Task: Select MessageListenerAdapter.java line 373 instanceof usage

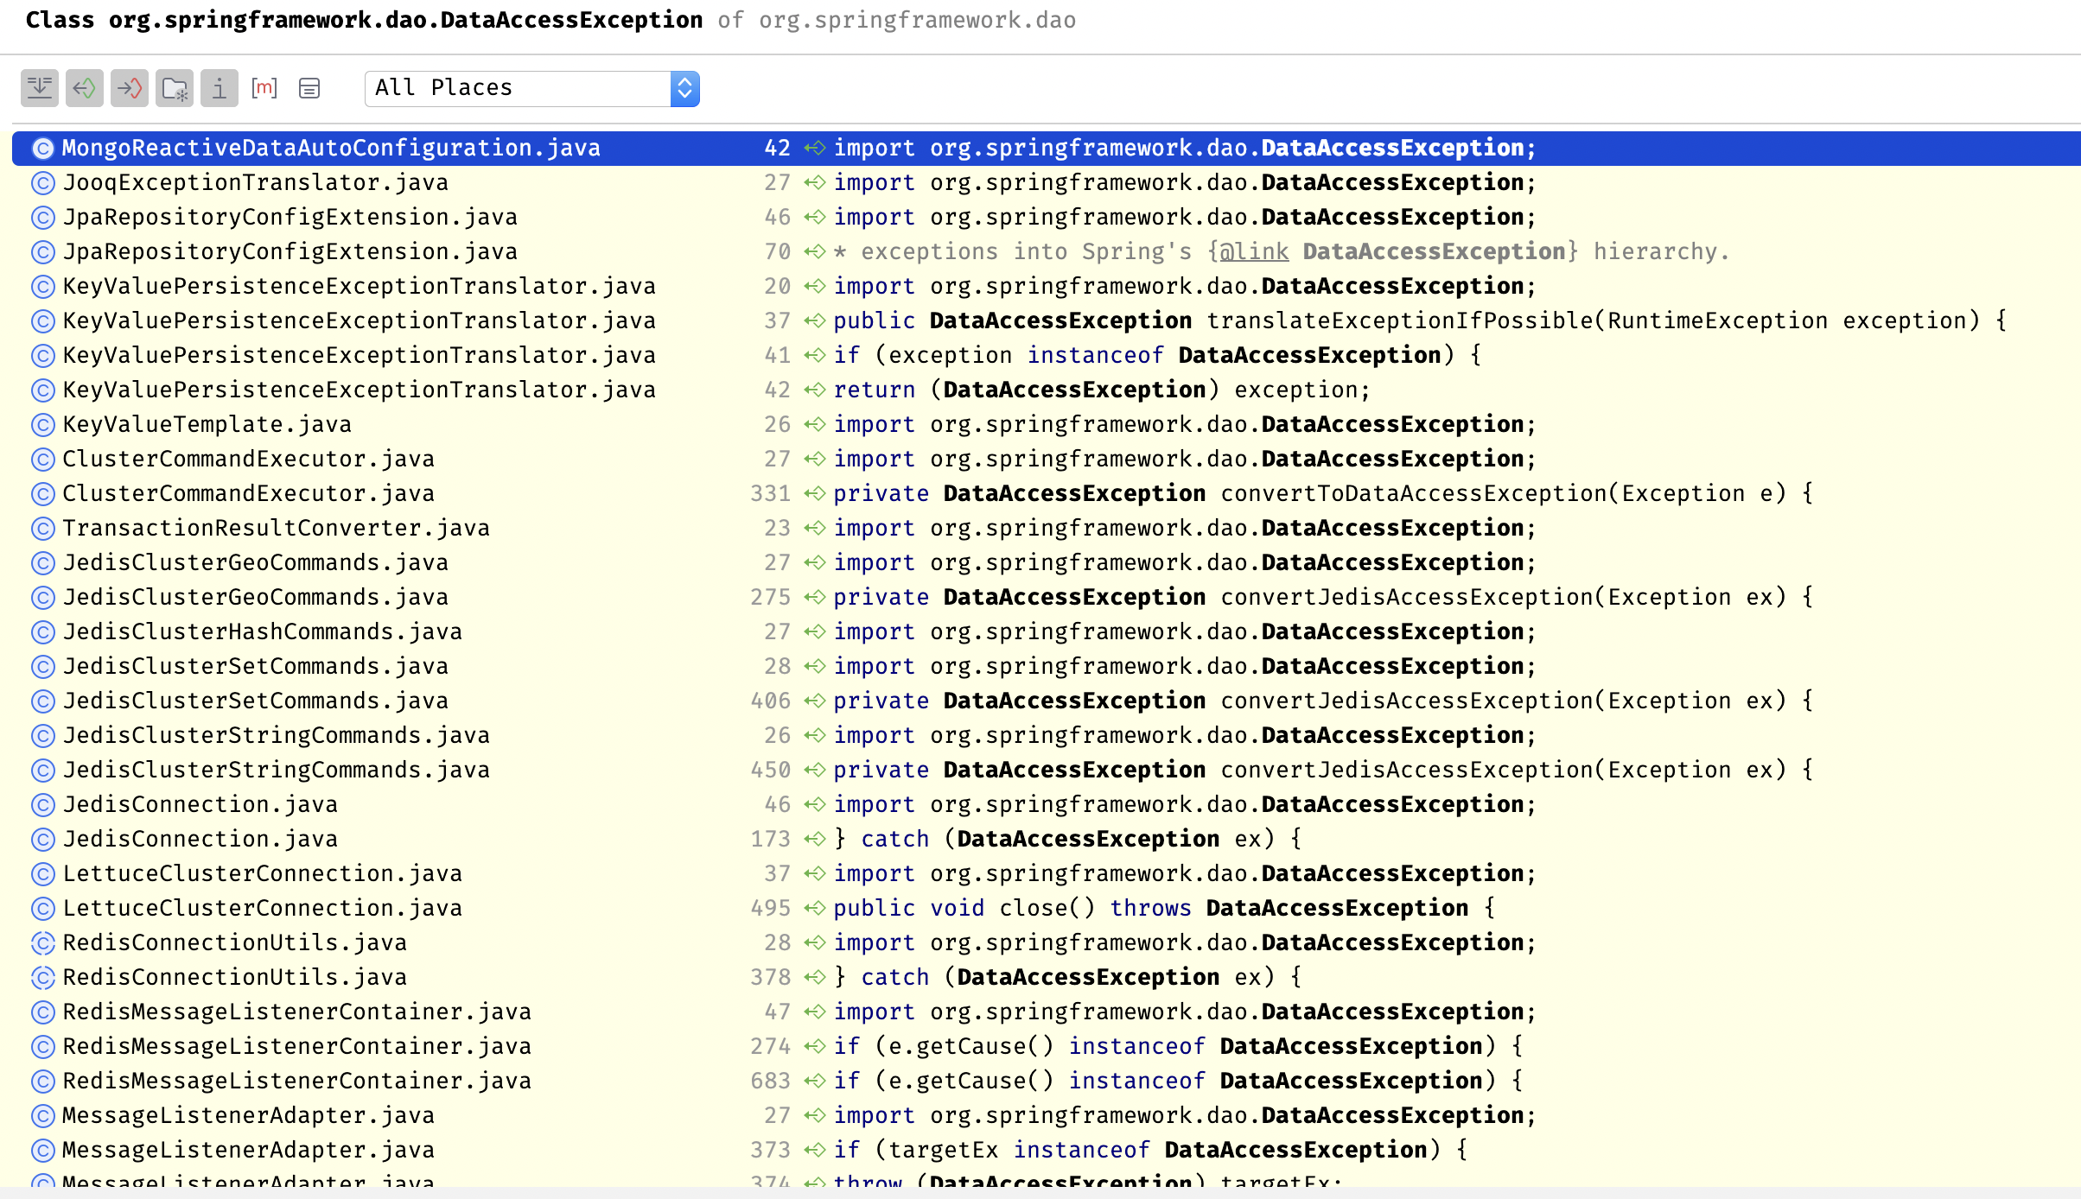Action: coord(249,1151)
